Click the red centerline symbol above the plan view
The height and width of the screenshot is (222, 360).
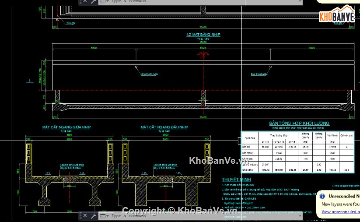click(203, 55)
